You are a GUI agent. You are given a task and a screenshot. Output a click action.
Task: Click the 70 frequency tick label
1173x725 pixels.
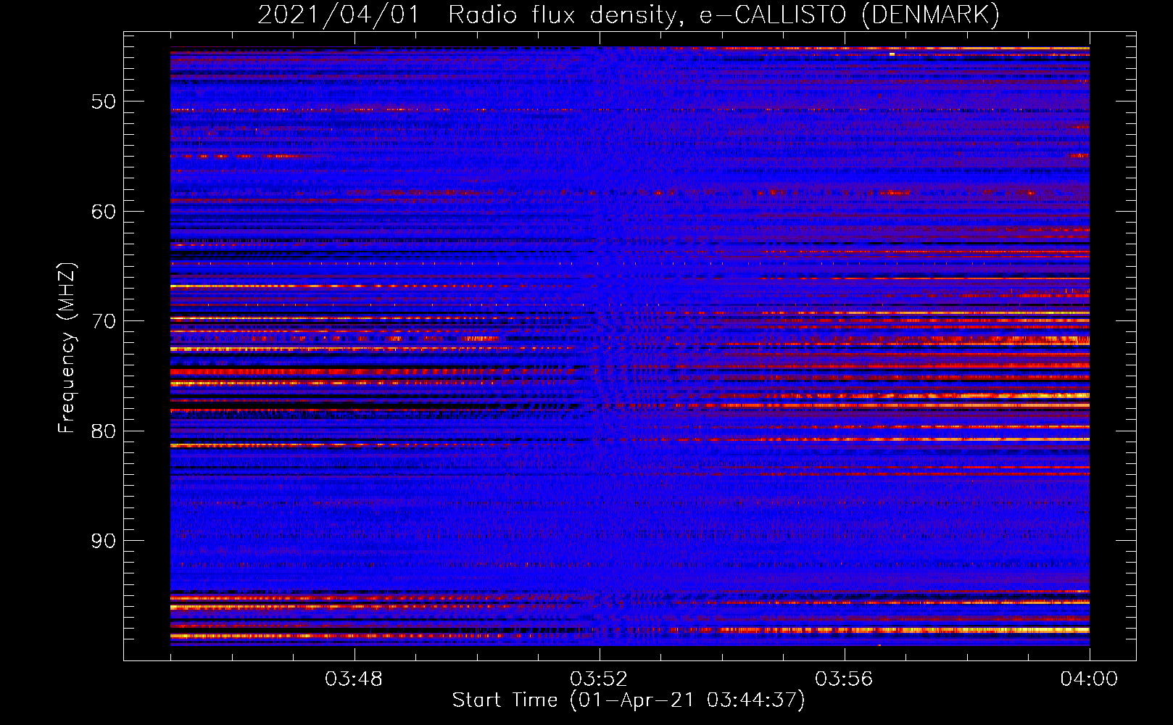104,321
